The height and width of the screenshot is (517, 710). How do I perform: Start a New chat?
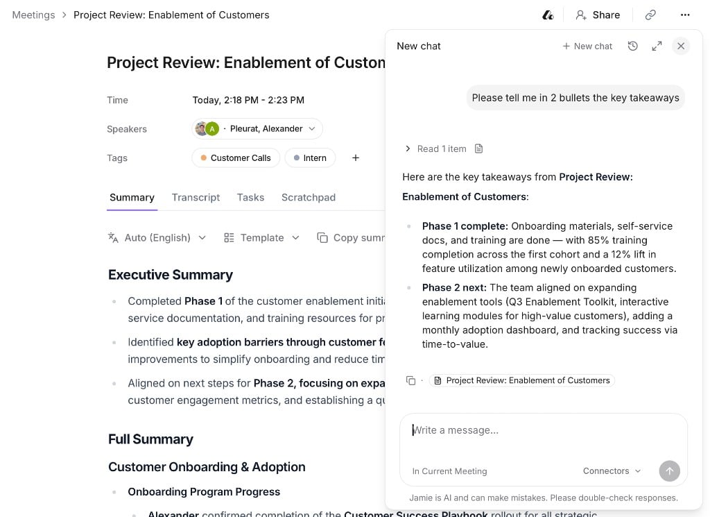(x=587, y=46)
